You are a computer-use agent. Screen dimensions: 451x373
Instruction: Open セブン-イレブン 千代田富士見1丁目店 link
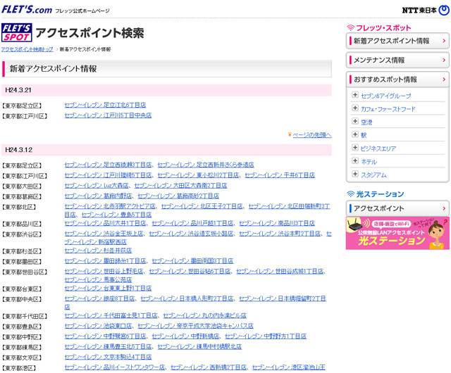(x=111, y=315)
